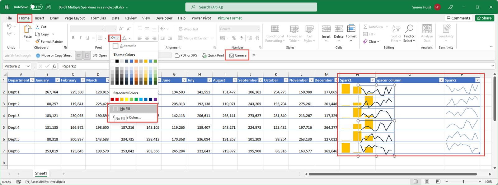This screenshot has width=498, height=185.
Task: Click the Analyze Data icon
Action: coord(427,29)
